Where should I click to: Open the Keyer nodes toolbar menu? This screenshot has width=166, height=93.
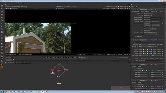[x=2, y=23]
